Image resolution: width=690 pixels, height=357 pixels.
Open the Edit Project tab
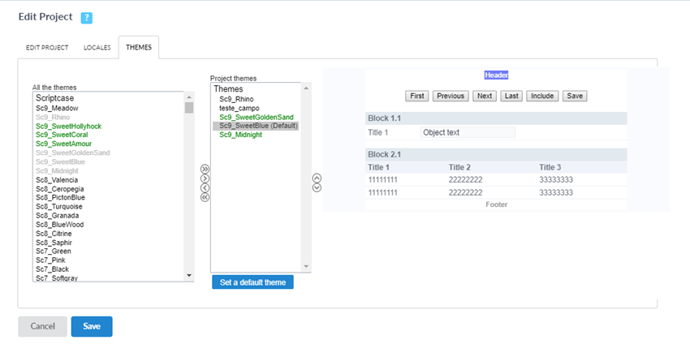point(47,48)
